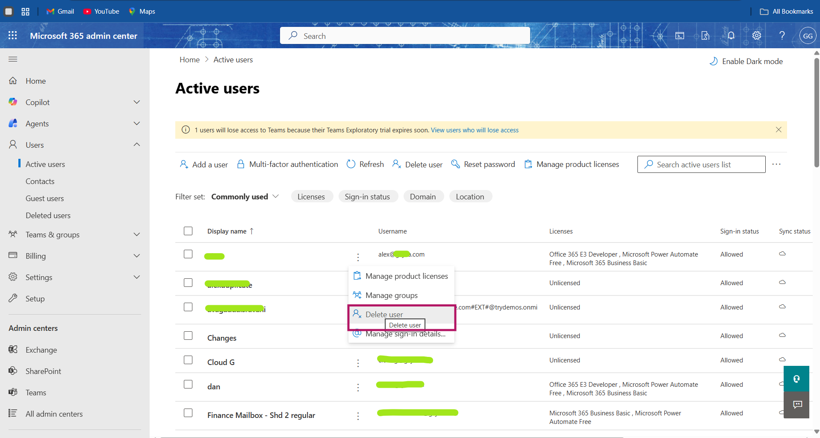Click the help question mark icon

click(x=782, y=36)
